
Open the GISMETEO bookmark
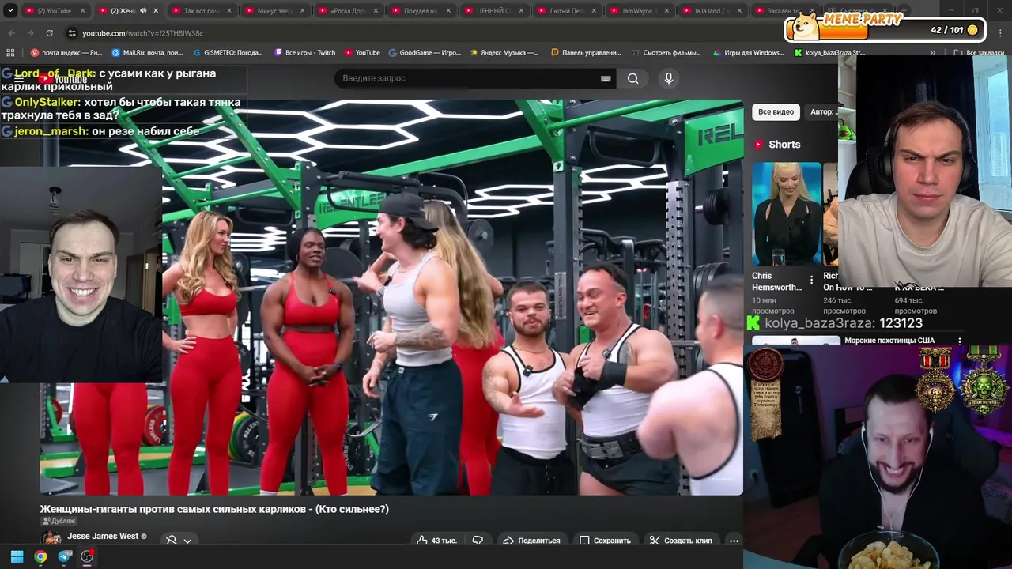pos(228,53)
